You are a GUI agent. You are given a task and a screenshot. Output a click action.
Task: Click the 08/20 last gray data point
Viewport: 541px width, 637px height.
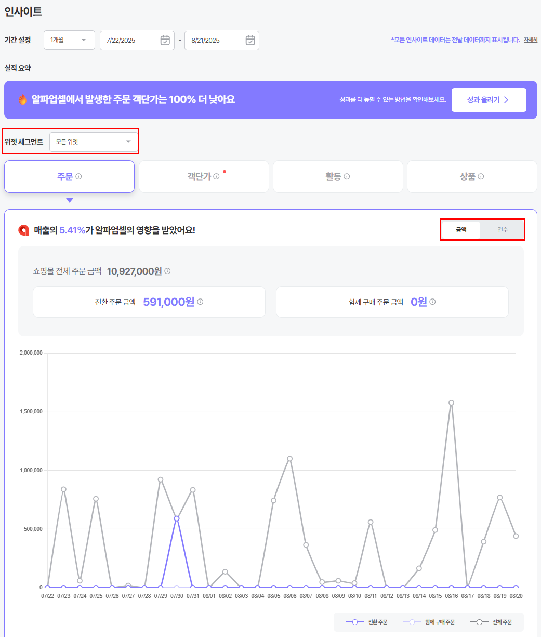(516, 536)
